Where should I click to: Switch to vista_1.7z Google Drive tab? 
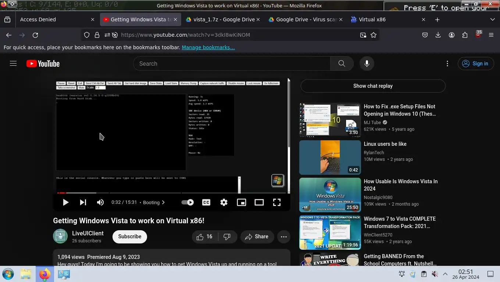223,19
